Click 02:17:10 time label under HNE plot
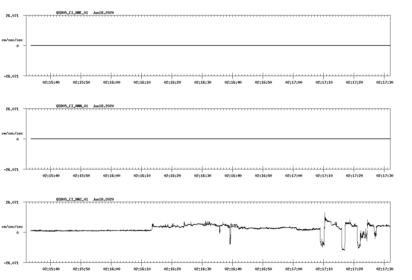Viewport: 412px width, 280px height. tap(324, 82)
